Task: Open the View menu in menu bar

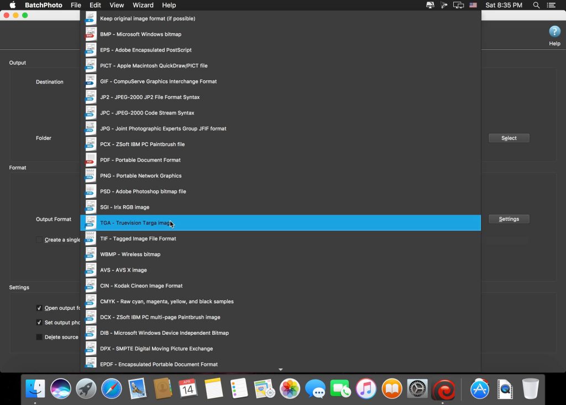Action: (117, 5)
